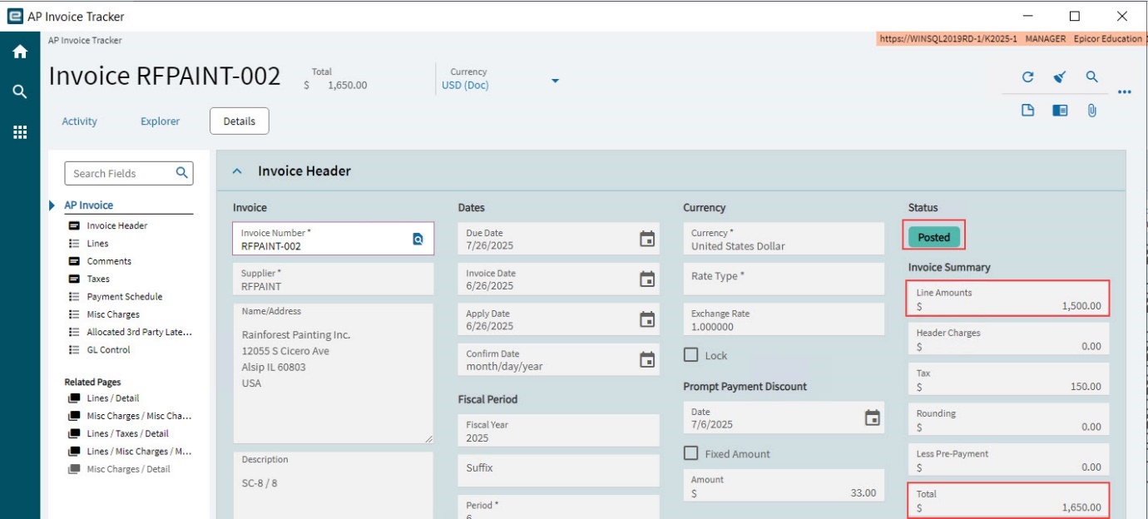Viewport: 1148px width, 519px height.
Task: Click the server URL banner at top right
Action: pos(1012,39)
